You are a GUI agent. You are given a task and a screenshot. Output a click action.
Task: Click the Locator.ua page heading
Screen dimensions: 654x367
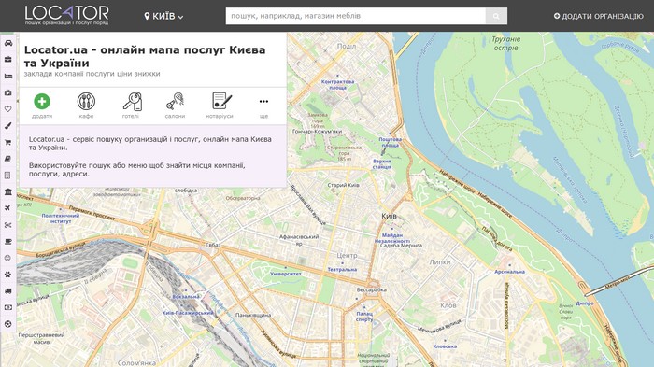(x=145, y=56)
